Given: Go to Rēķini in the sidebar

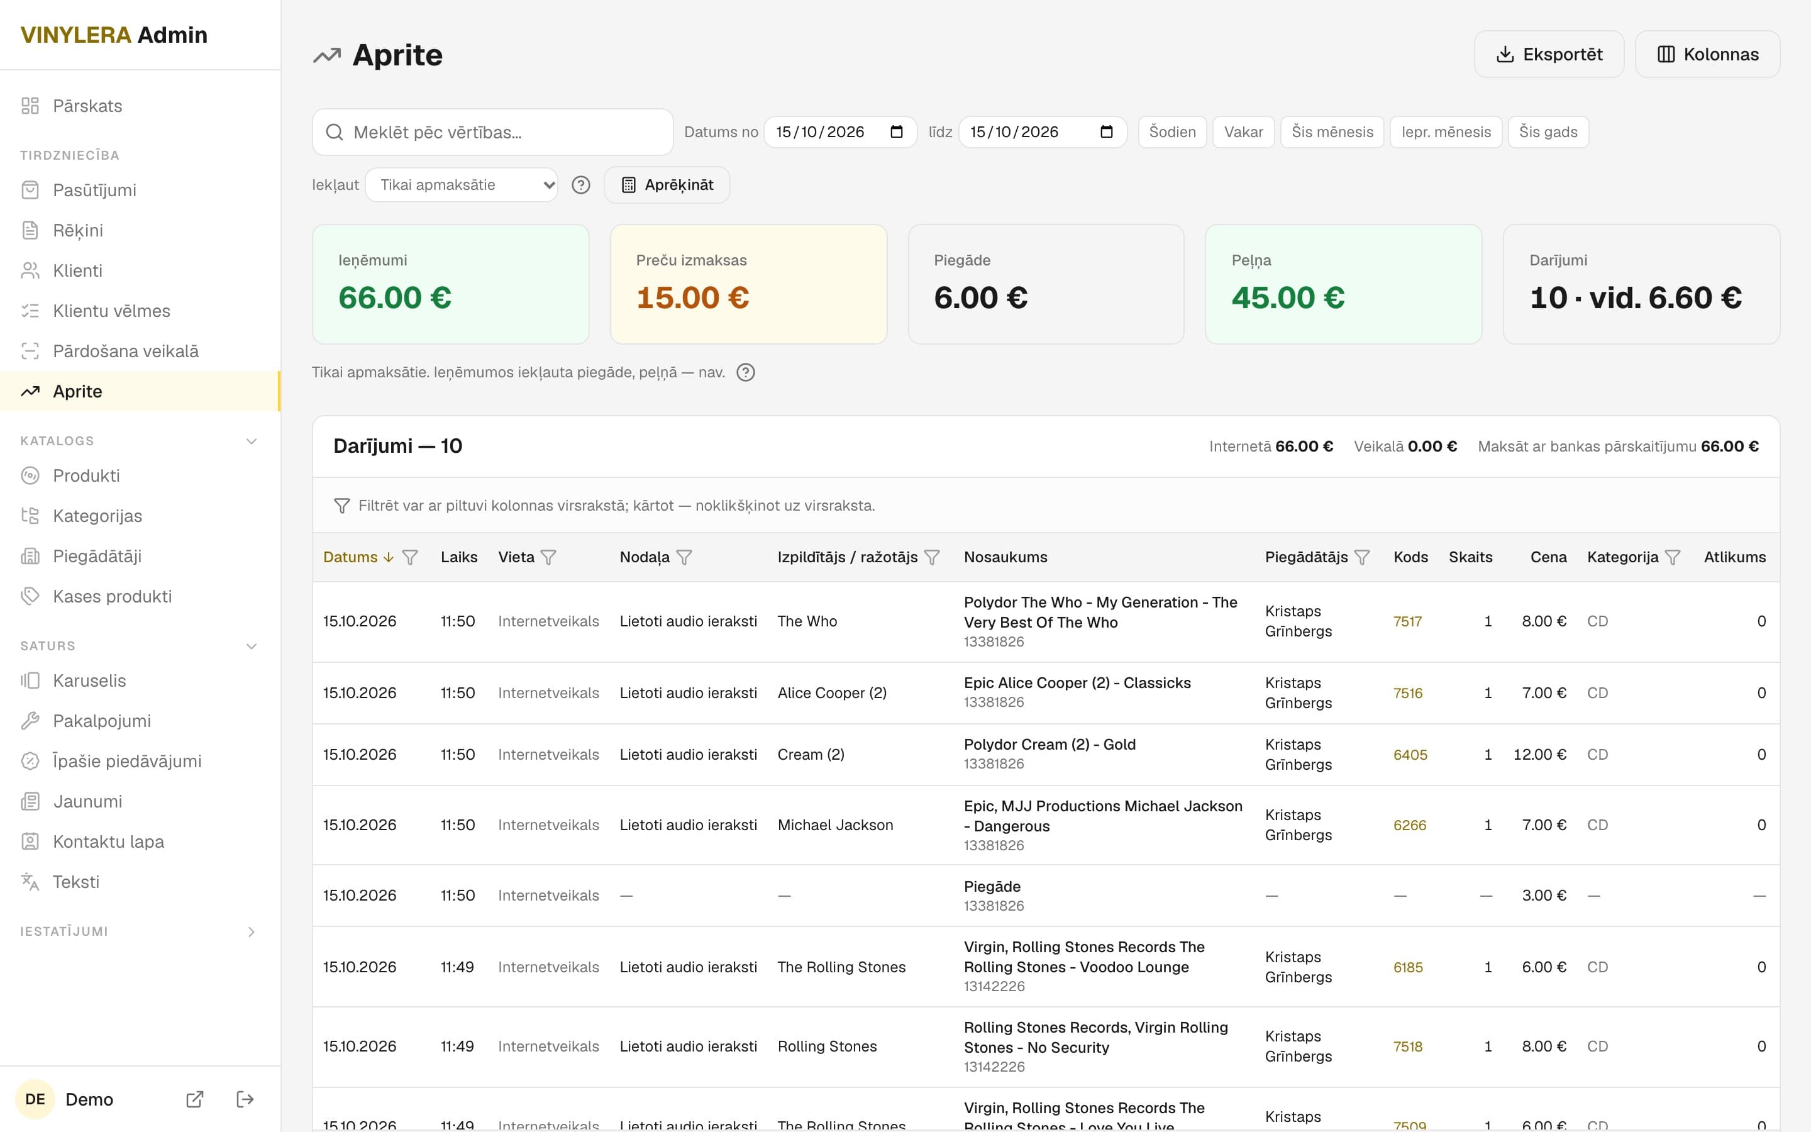Looking at the screenshot, I should tap(140, 231).
